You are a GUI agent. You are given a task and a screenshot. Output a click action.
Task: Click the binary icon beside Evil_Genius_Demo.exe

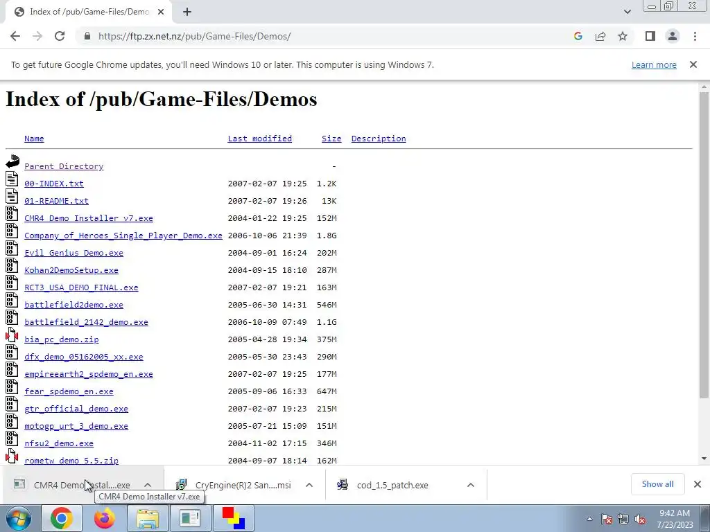click(12, 248)
